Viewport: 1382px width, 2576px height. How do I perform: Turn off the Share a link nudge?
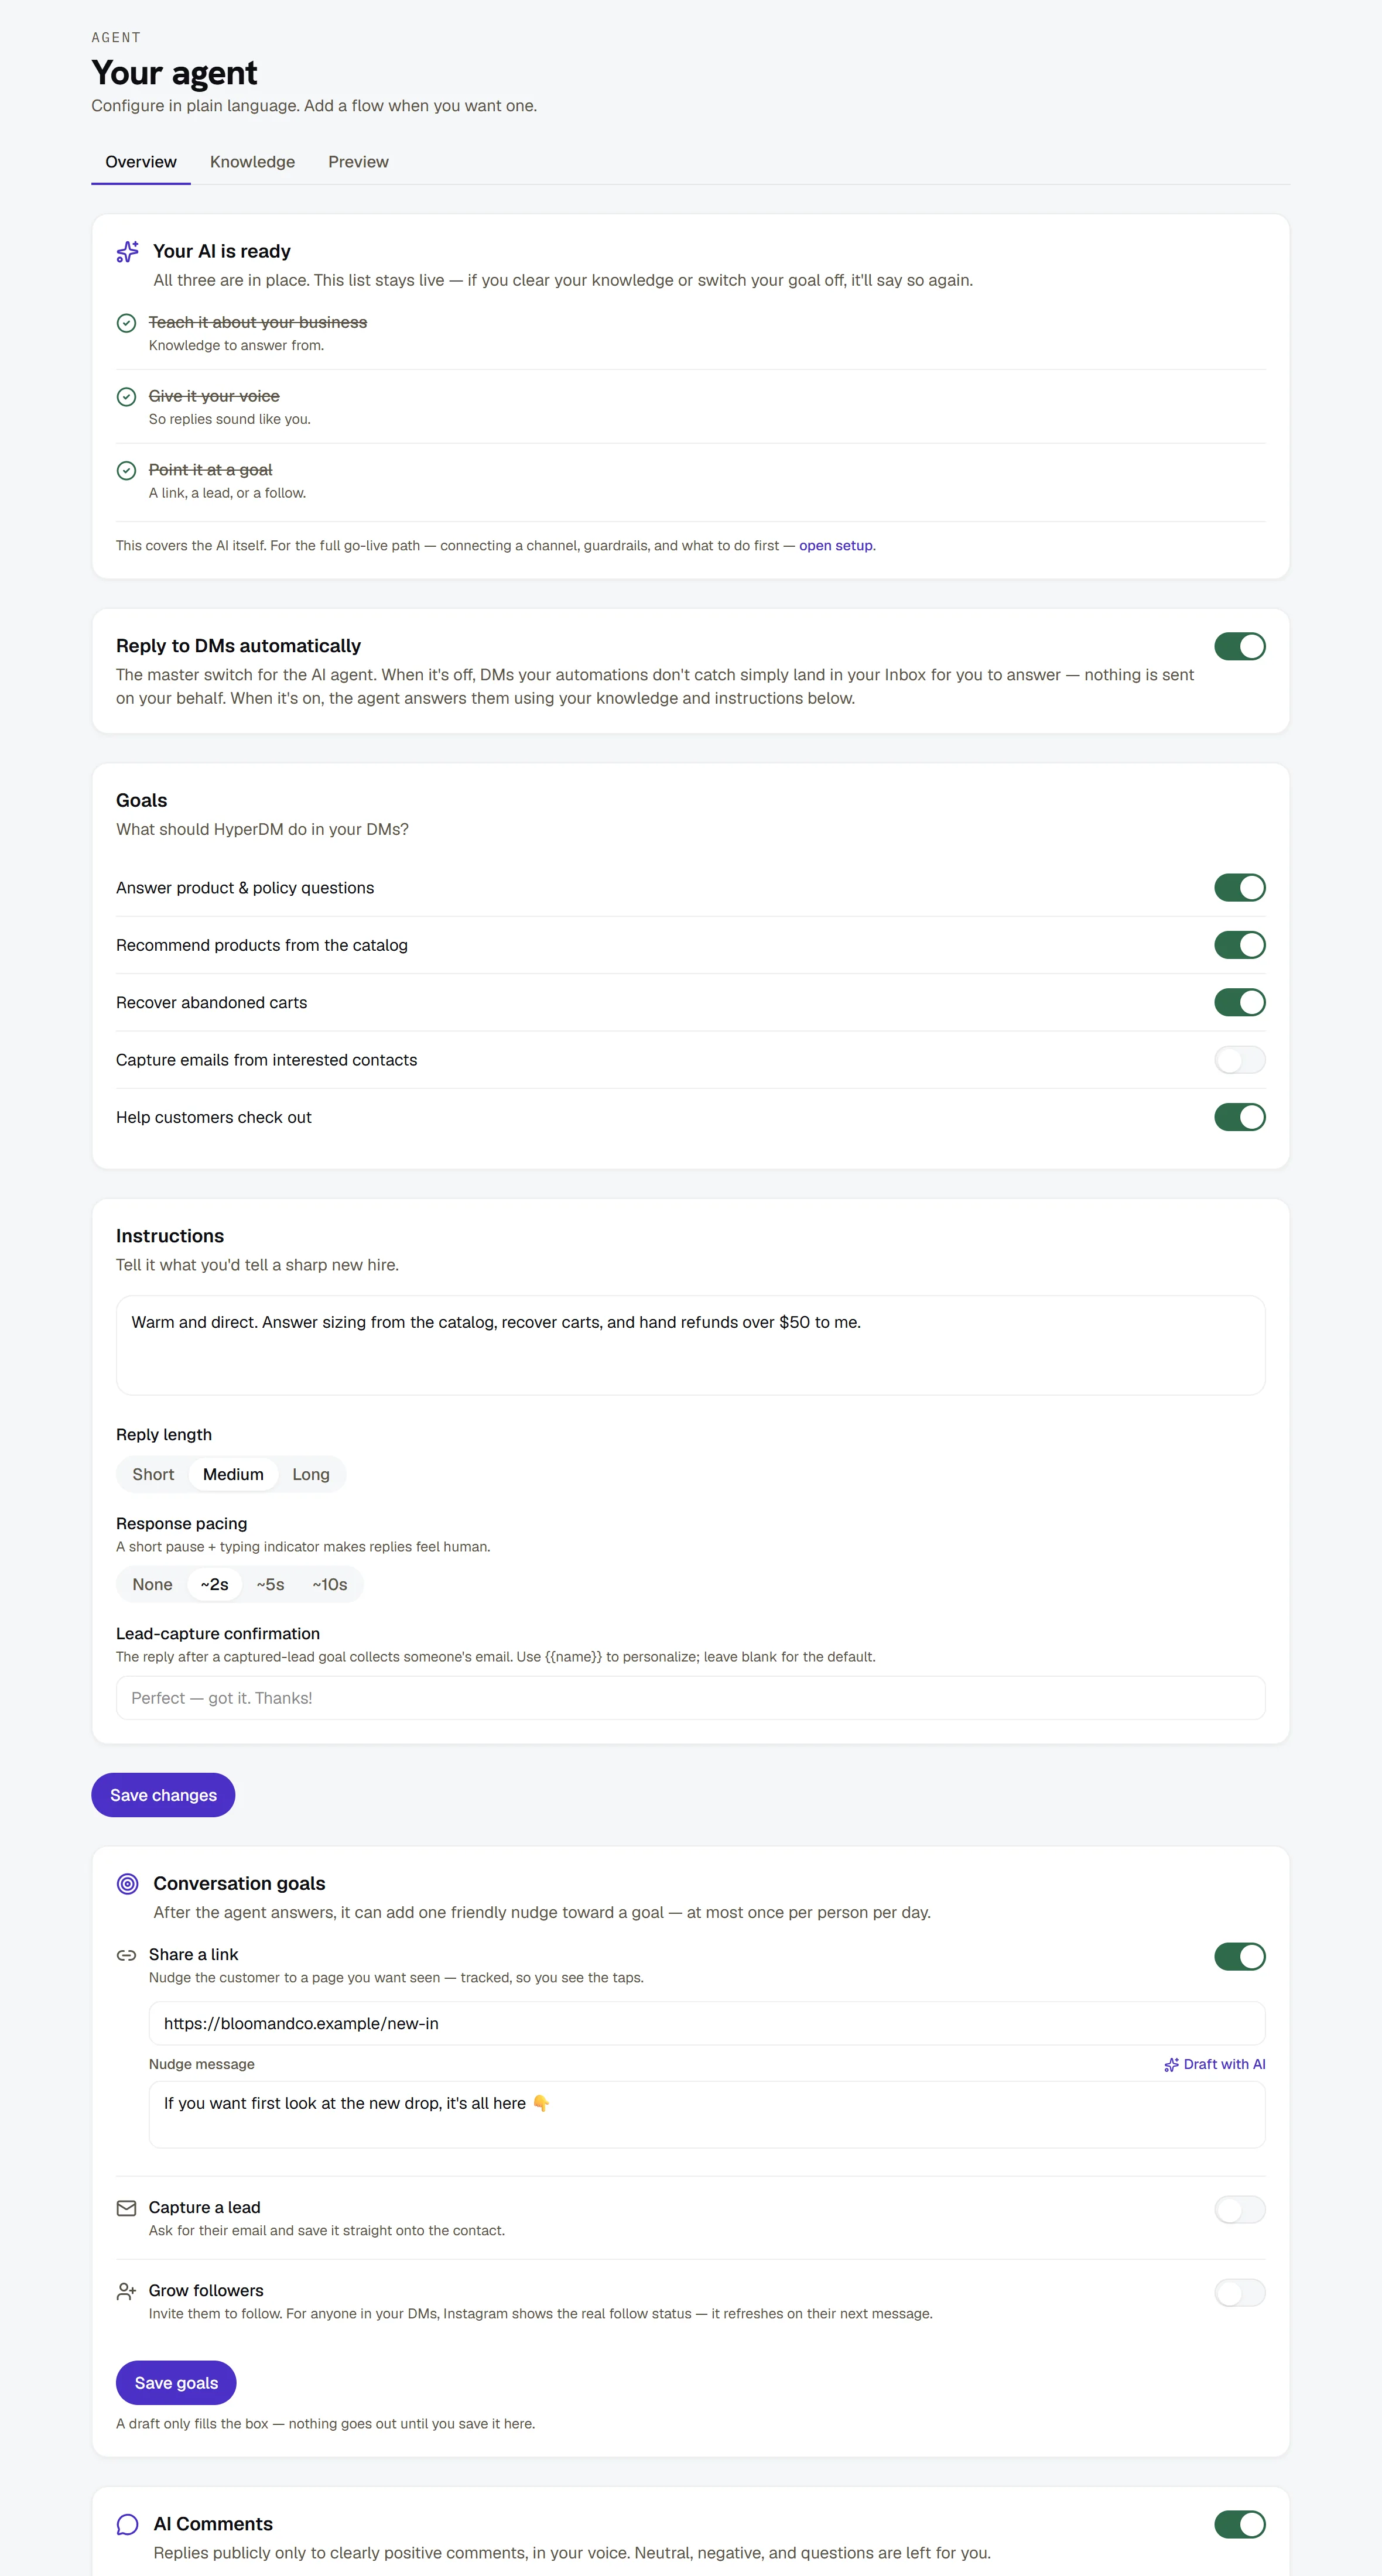click(x=1239, y=1956)
